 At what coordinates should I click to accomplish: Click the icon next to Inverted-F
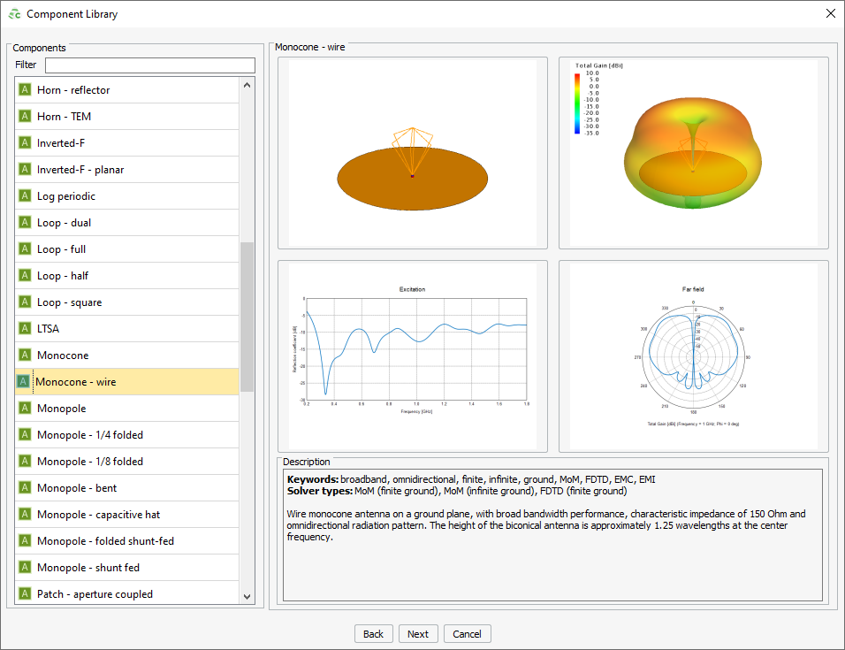coord(25,143)
